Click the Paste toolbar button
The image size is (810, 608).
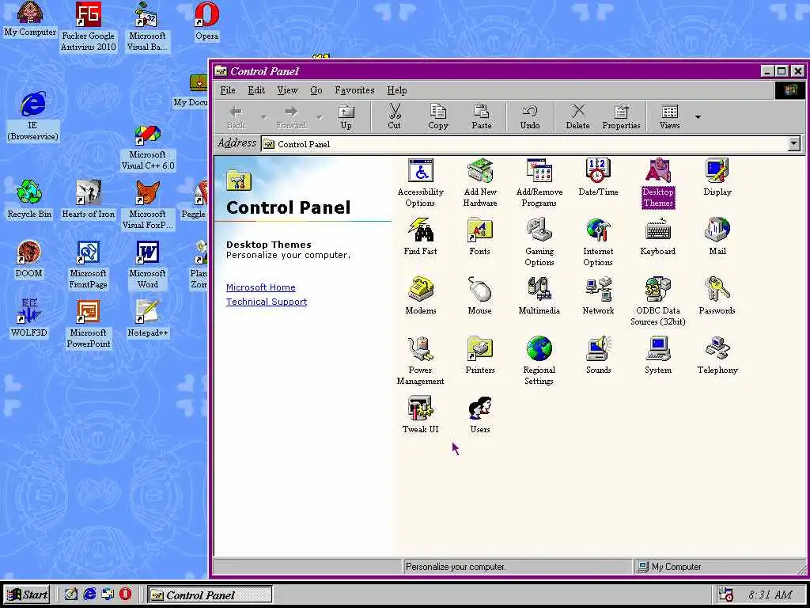[482, 117]
